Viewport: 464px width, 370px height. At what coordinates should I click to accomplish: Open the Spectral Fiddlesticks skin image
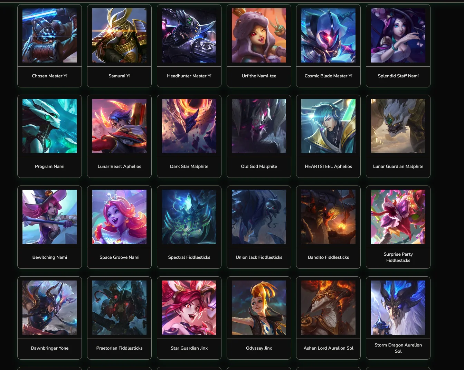pos(189,217)
